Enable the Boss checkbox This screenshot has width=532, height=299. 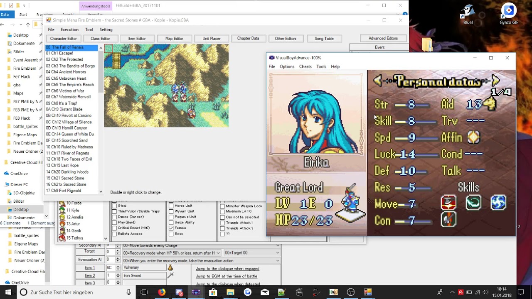(x=171, y=234)
